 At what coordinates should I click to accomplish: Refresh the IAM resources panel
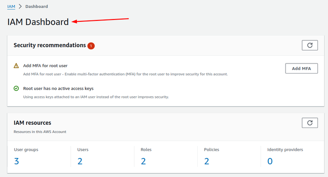(310, 123)
